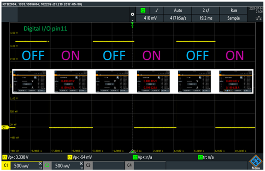Adjust the 410 mV trigger level
This screenshot has height=171, width=265.
click(x=150, y=18)
